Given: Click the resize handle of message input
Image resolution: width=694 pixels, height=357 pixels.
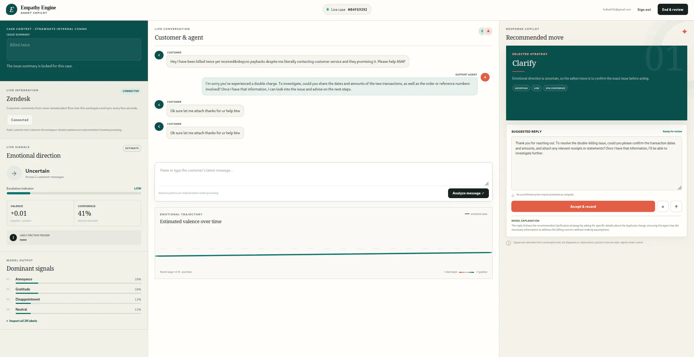Looking at the screenshot, I should coord(487,184).
